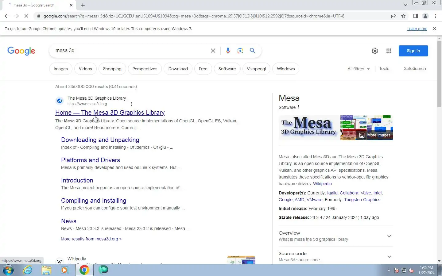Open SafeSearch settings

click(x=415, y=69)
